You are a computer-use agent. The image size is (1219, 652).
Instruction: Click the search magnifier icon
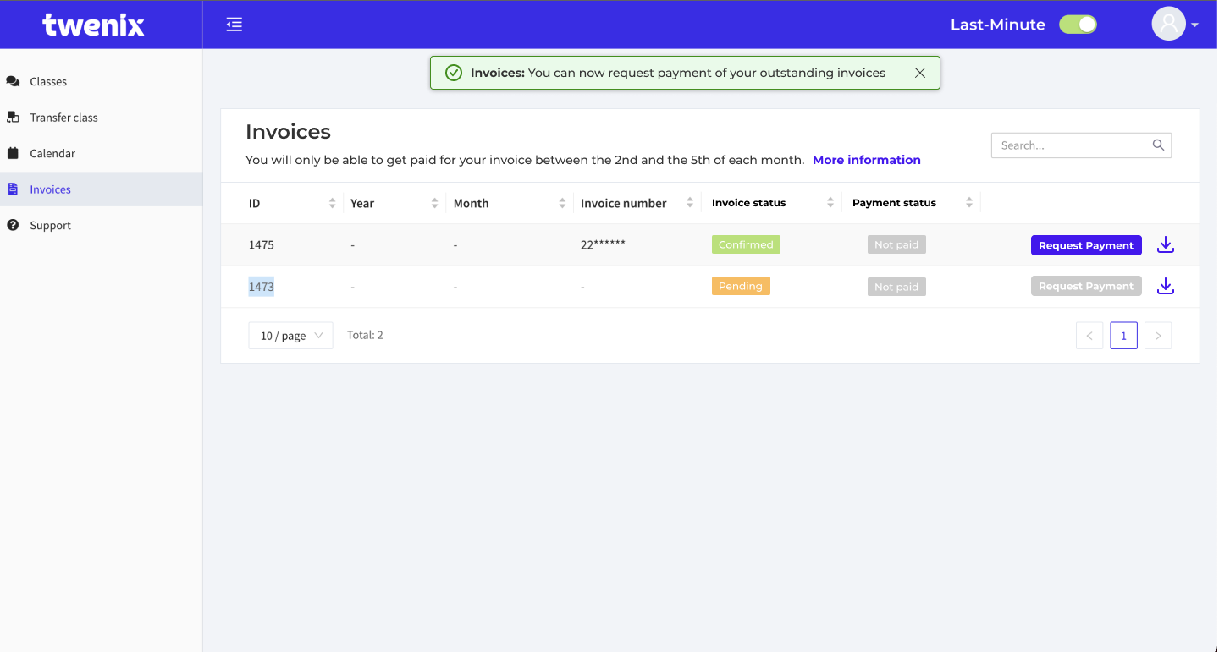(1157, 145)
